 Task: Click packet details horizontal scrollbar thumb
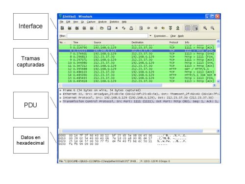click(132, 131)
